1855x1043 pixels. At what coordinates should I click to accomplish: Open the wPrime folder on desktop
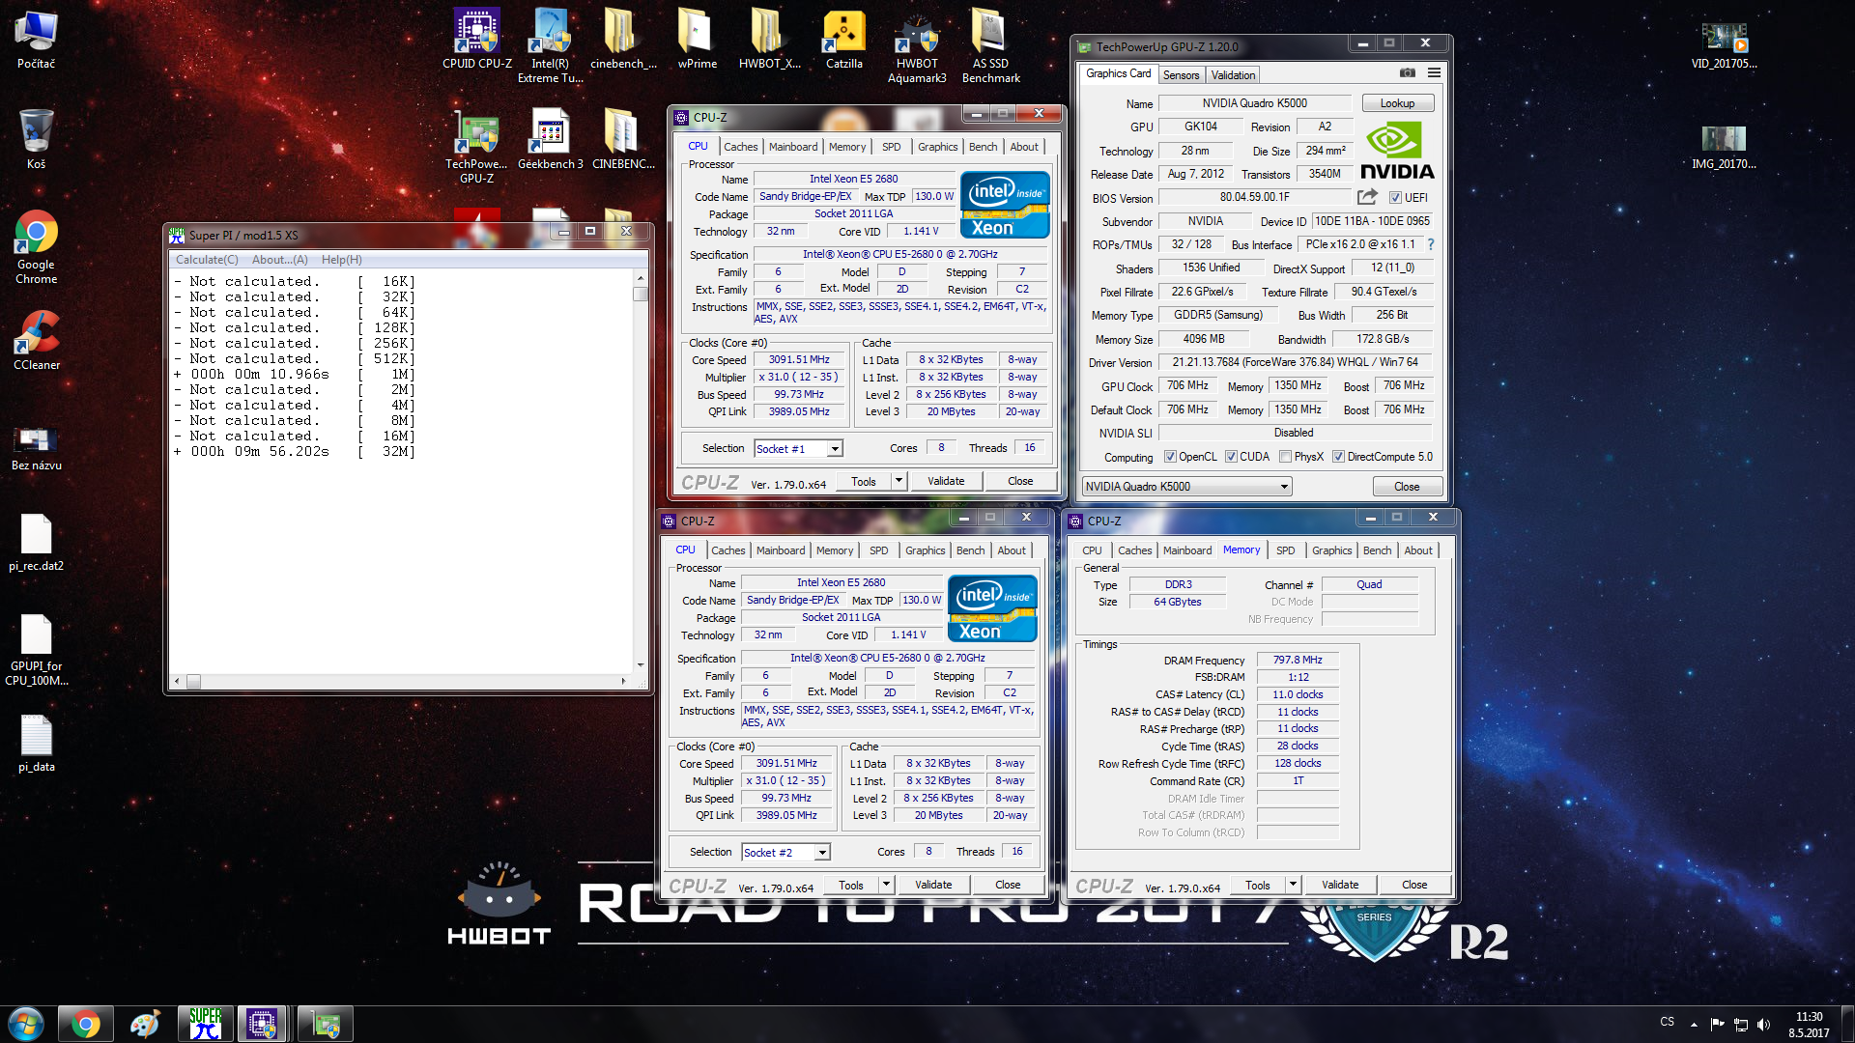tap(697, 41)
